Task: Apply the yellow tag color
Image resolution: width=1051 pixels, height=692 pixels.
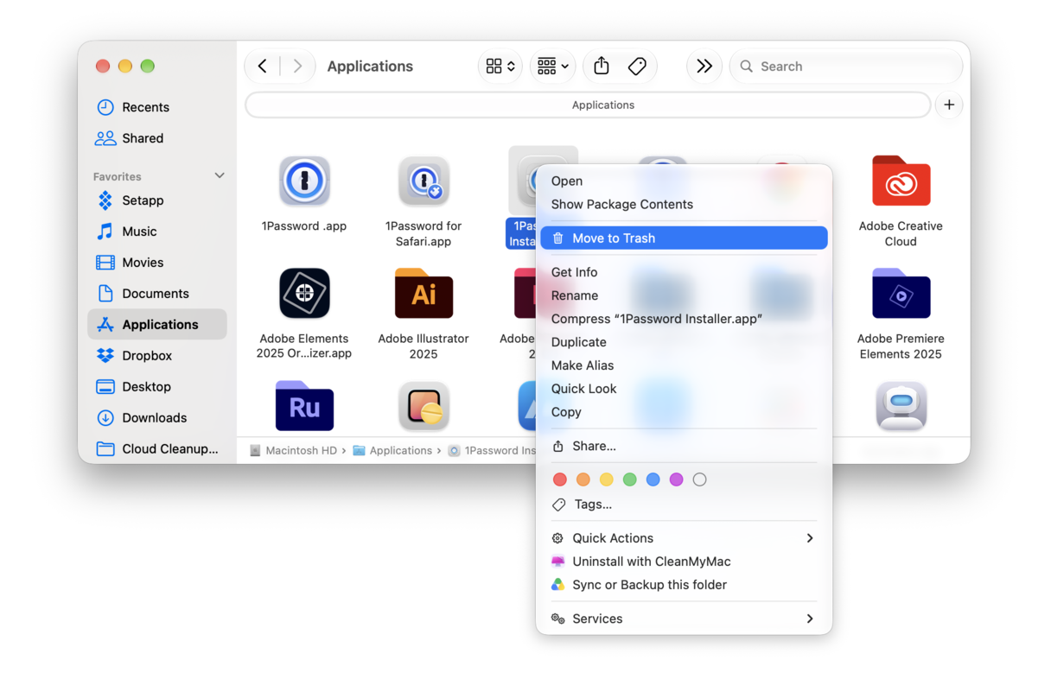Action: click(x=607, y=479)
